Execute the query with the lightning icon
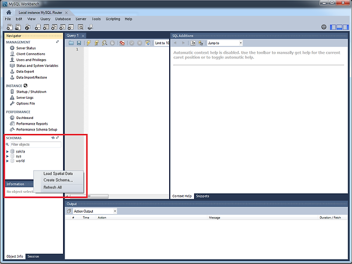352x264 pixels. pos(88,43)
